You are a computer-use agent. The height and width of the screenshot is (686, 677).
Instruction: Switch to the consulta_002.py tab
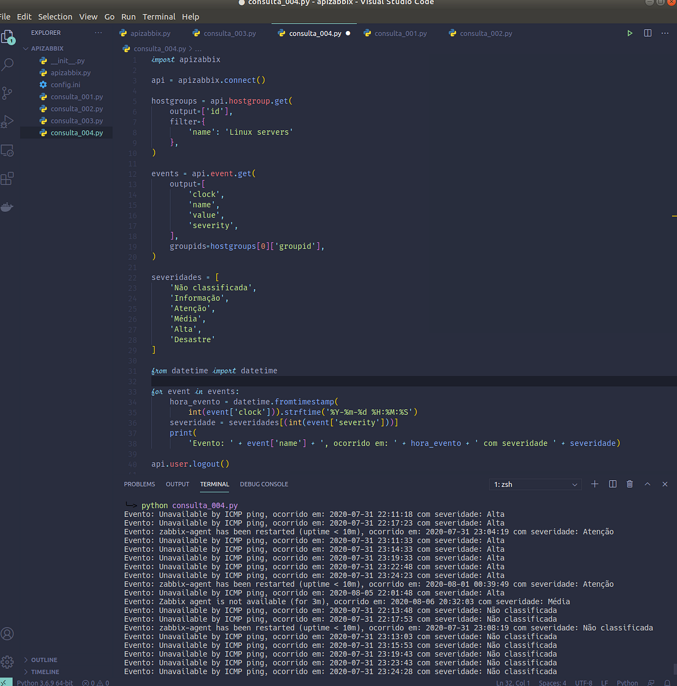485,33
